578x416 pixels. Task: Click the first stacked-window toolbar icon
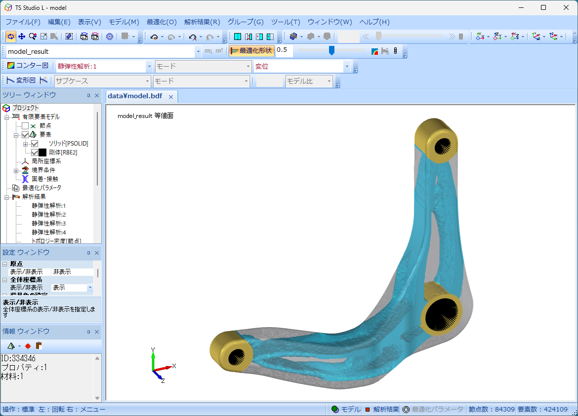click(84, 37)
